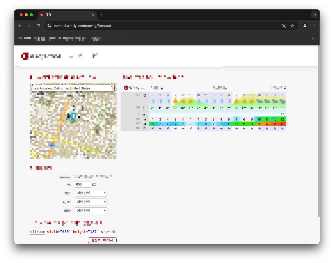Expand the tab search chevron in title bar
Image resolution: width=334 pixels, height=263 pixels.
pyautogui.click(x=315, y=15)
